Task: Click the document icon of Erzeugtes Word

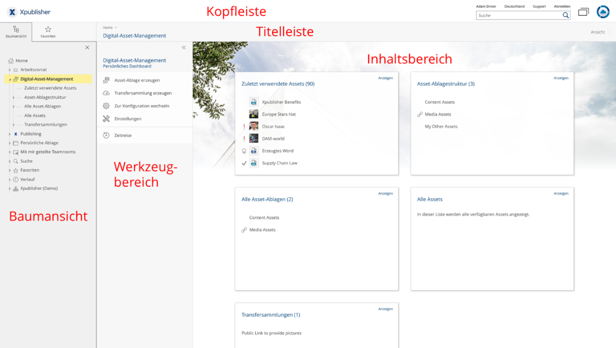Action: [254, 151]
